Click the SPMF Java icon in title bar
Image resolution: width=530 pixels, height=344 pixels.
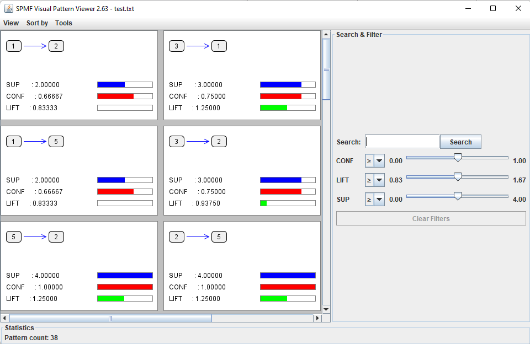(x=9, y=8)
